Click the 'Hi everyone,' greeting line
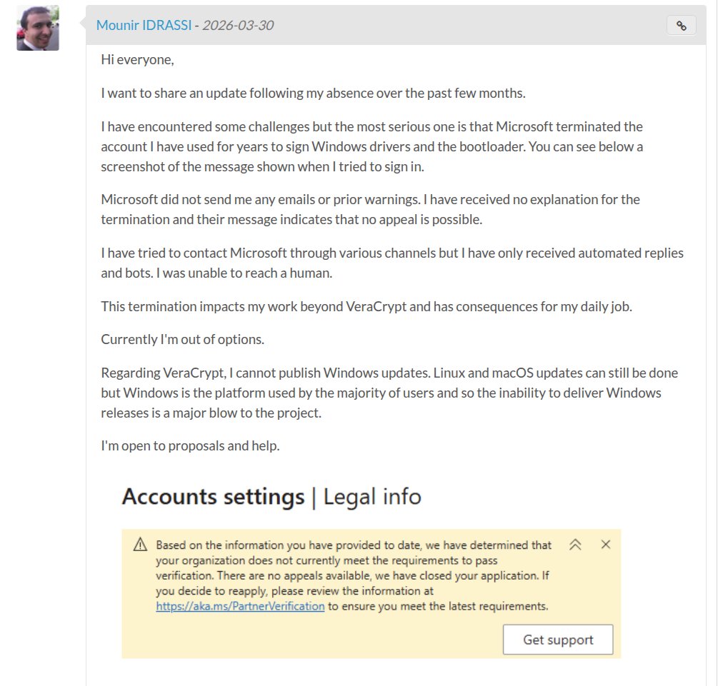The height and width of the screenshot is (686, 718). (137, 60)
